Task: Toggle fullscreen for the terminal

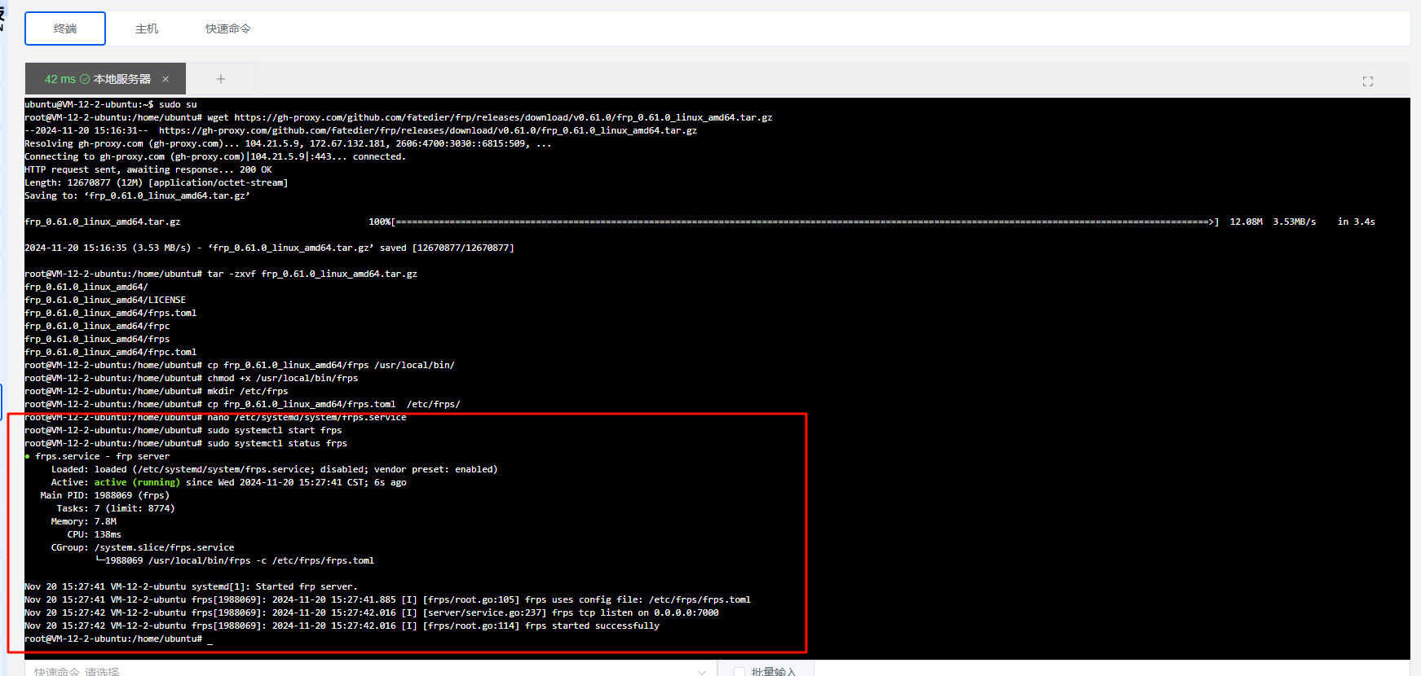Action: tap(1367, 81)
